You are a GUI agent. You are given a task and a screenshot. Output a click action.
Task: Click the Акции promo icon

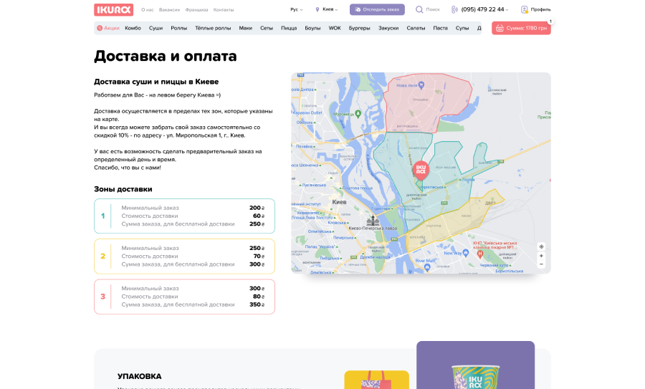100,28
